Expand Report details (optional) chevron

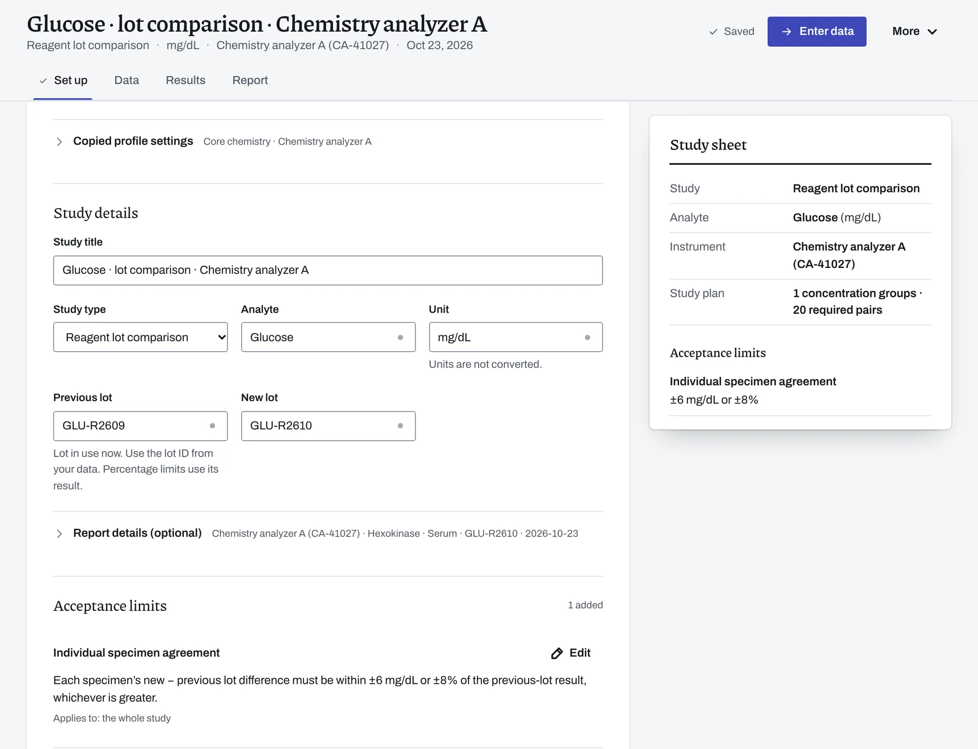[59, 534]
